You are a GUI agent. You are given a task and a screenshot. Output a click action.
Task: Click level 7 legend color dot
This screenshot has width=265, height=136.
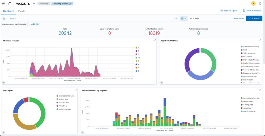click(136, 51)
